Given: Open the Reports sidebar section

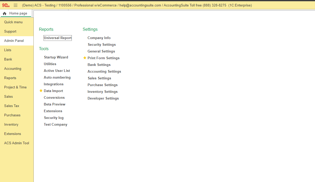Looking at the screenshot, I should (17, 78).
